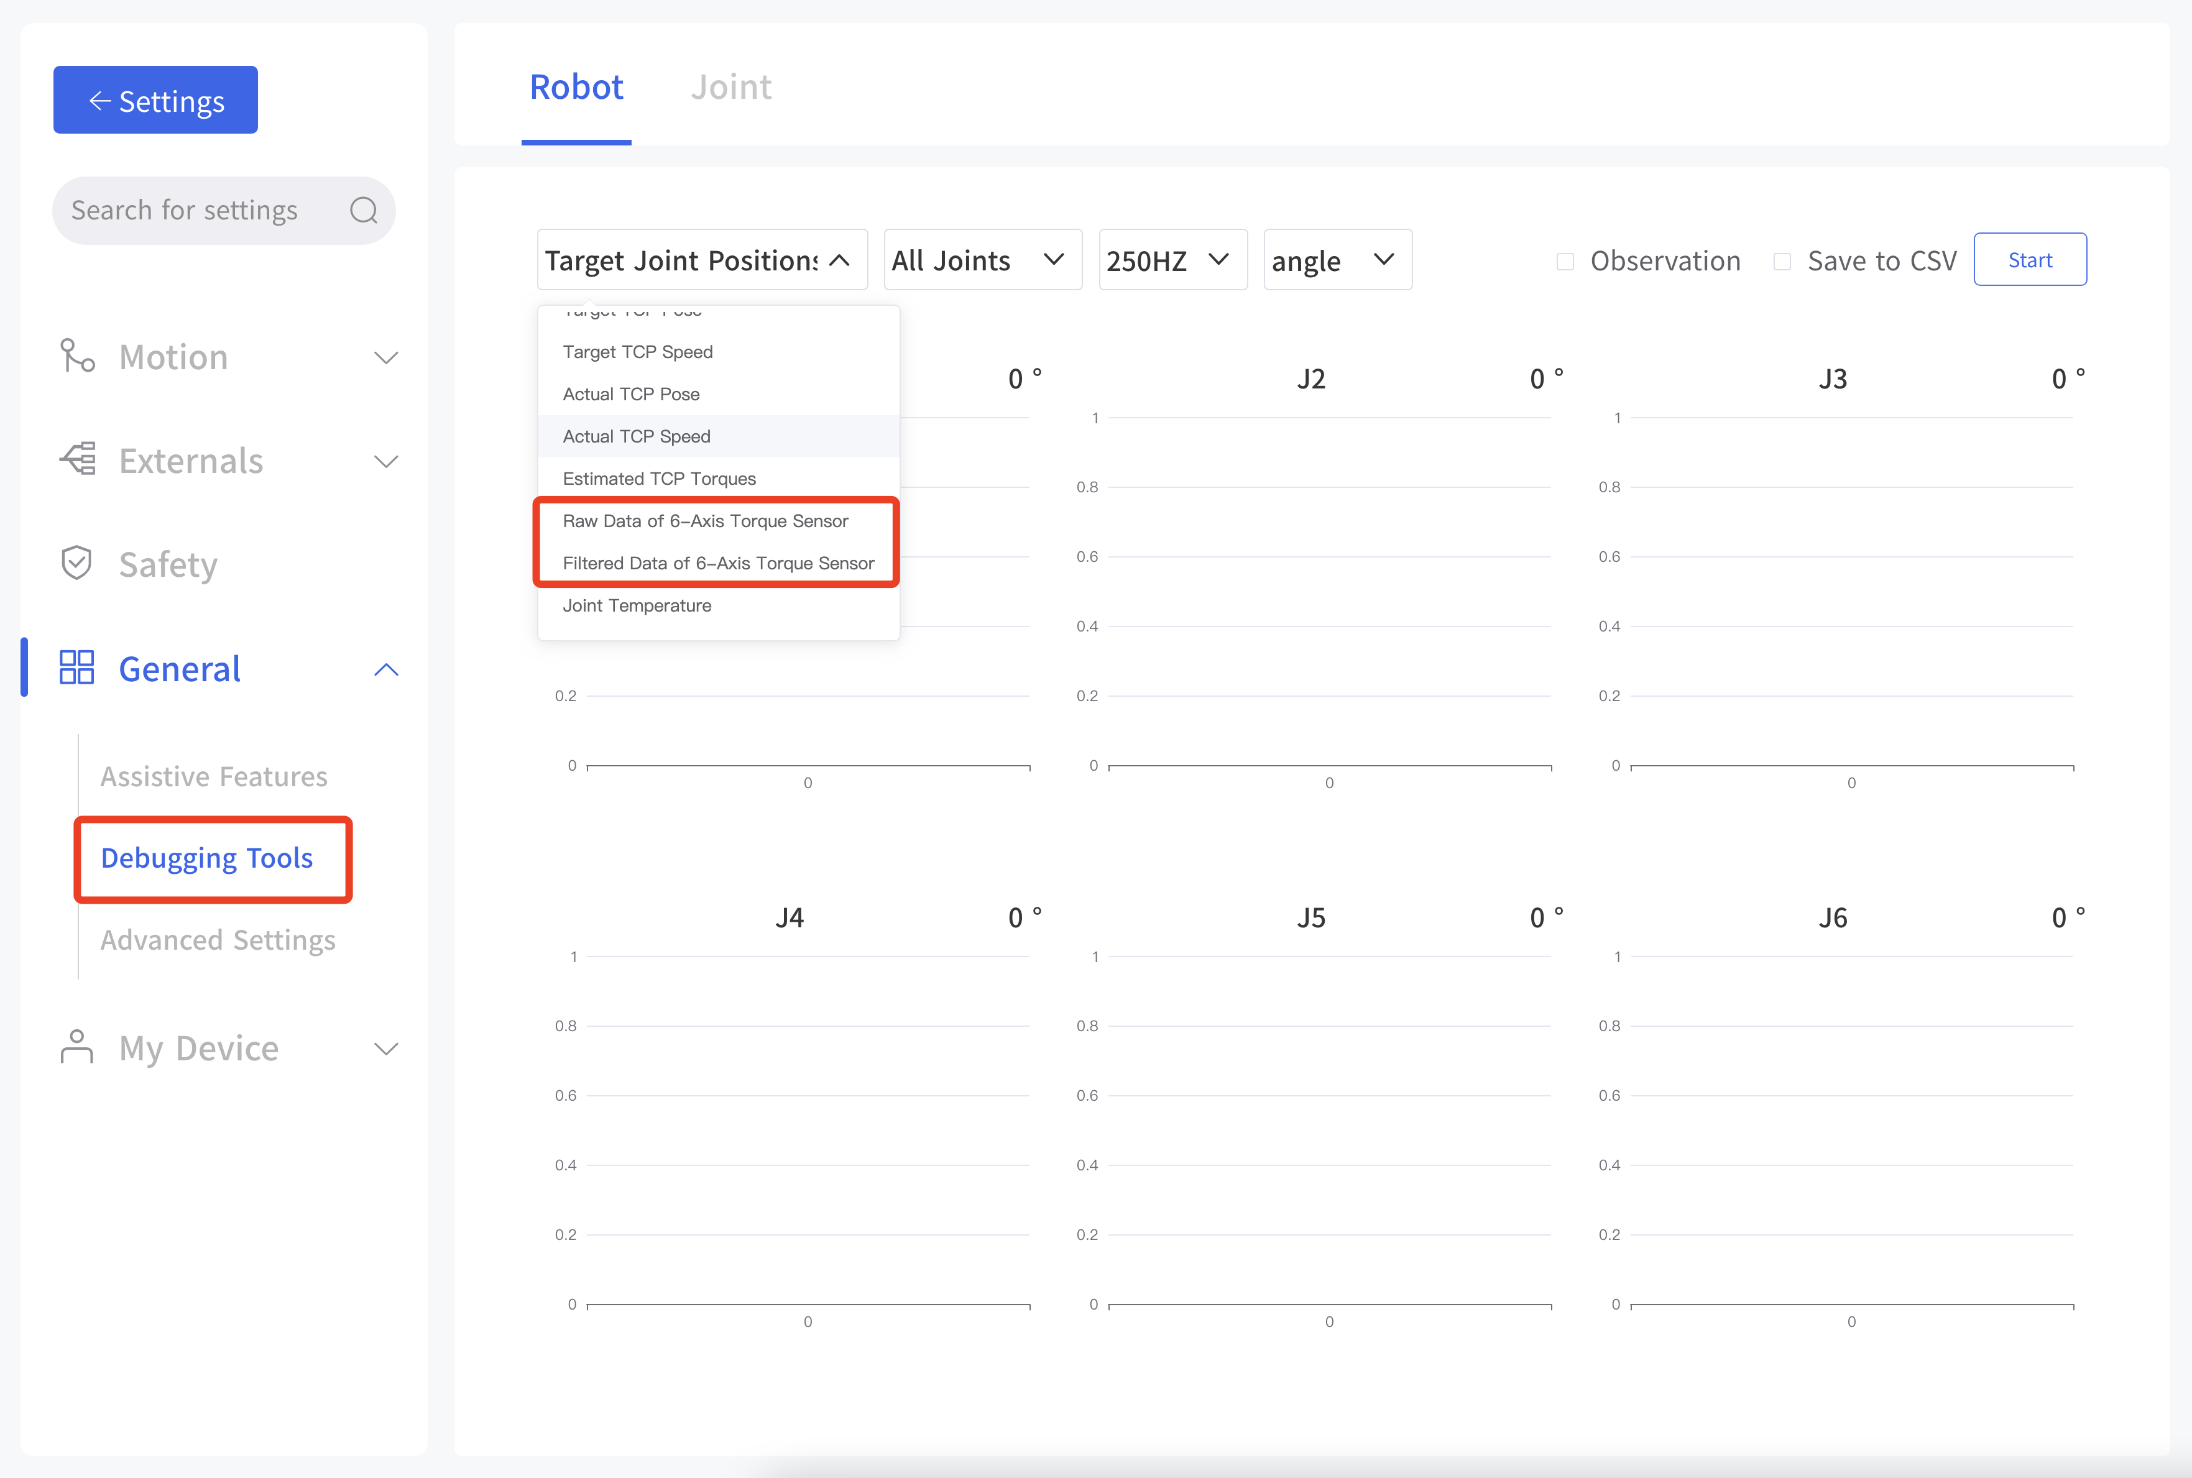Click the search magnifier icon
The image size is (2192, 1478).
click(363, 210)
